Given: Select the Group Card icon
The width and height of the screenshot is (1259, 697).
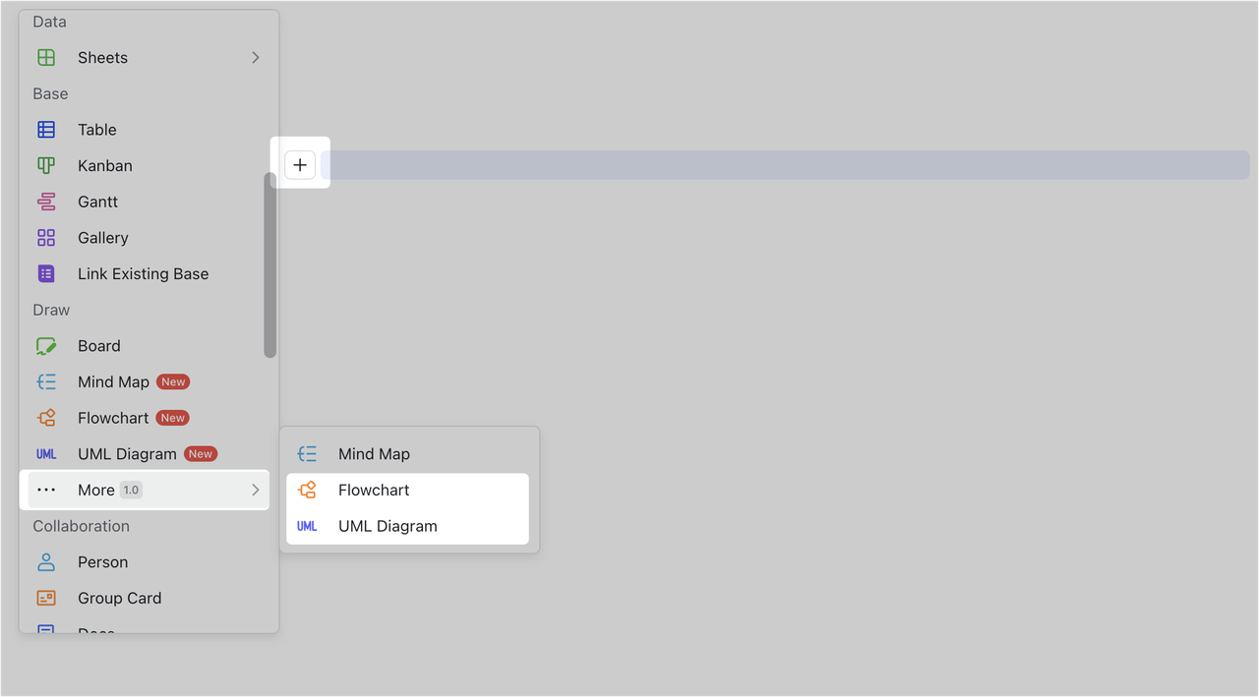Looking at the screenshot, I should 45,598.
